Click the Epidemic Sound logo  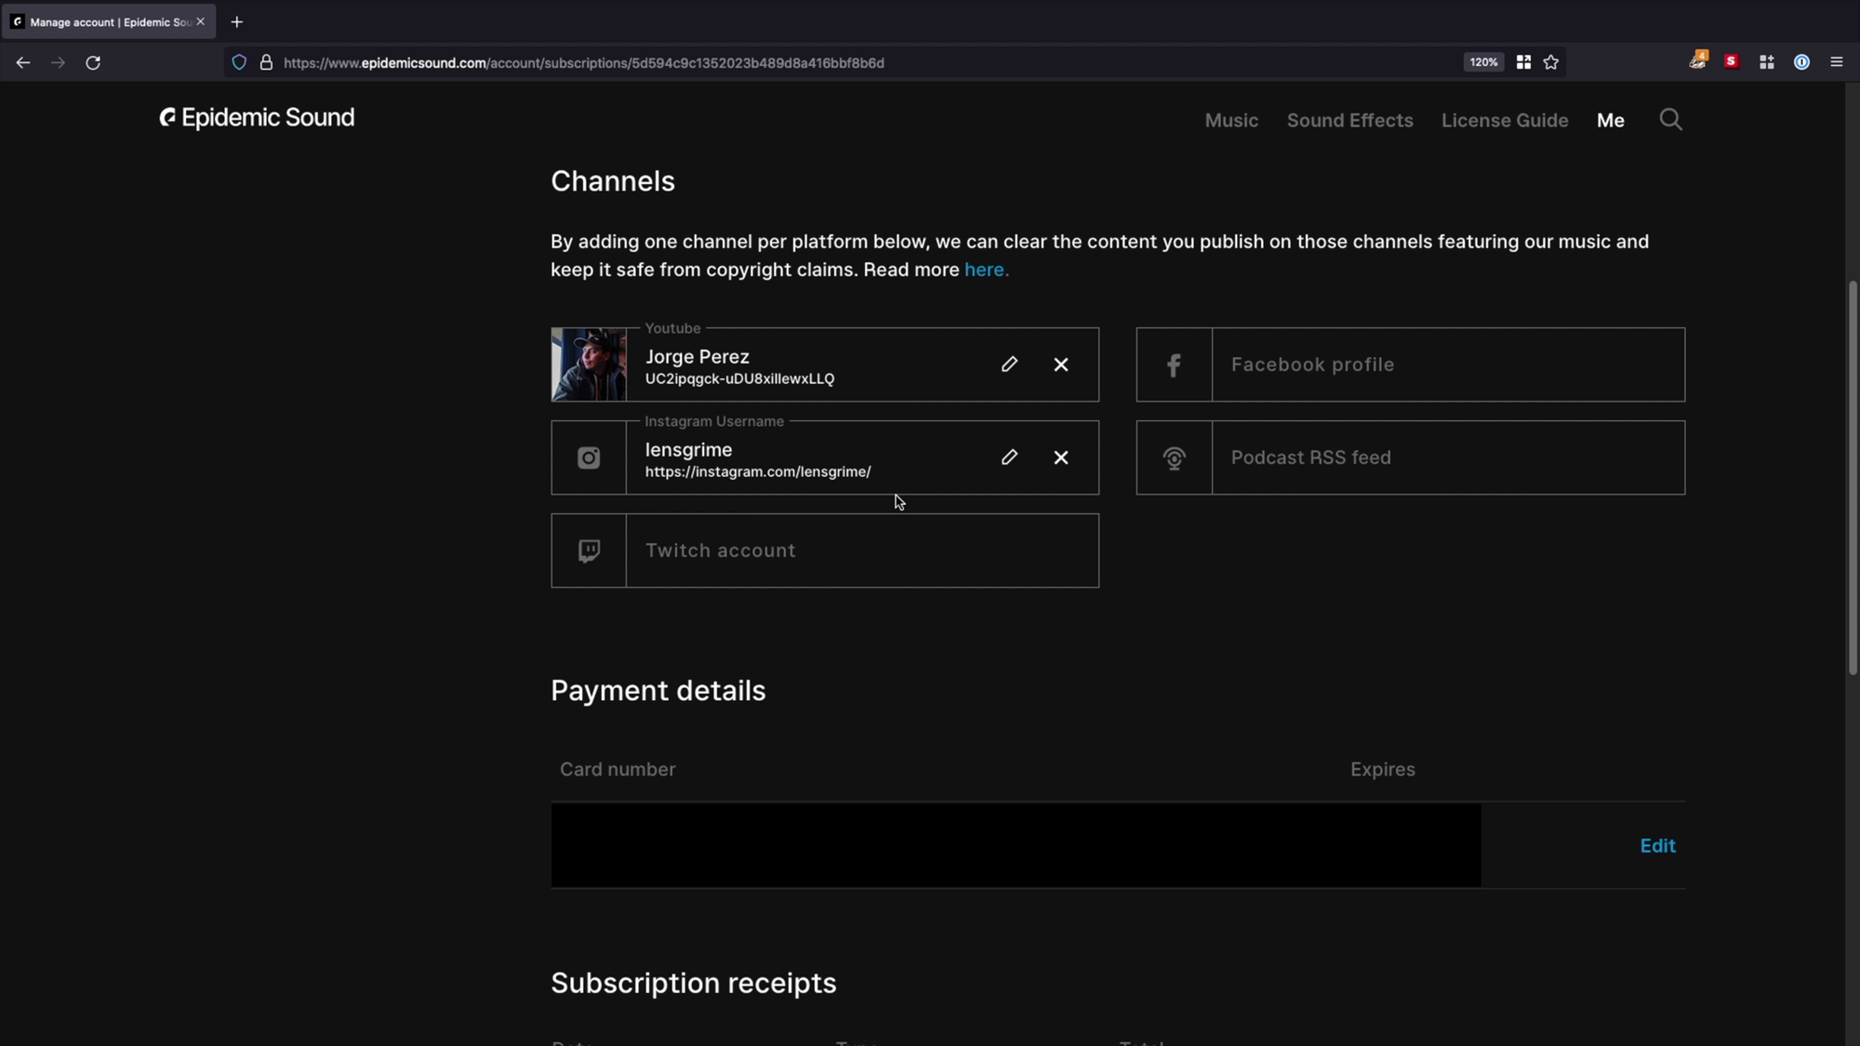pos(257,118)
